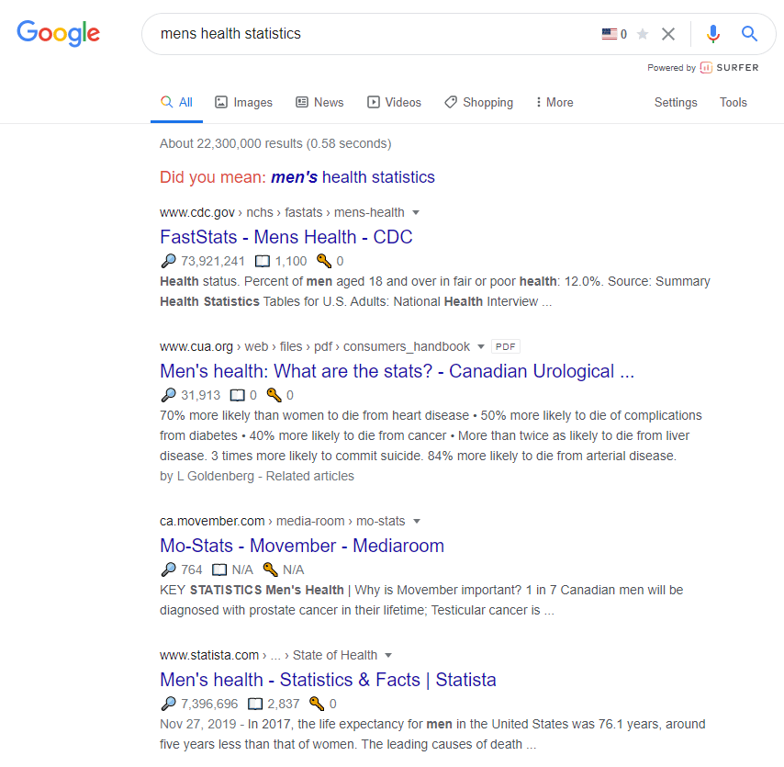784x767 pixels.
Task: Open the Tools option
Action: (733, 103)
